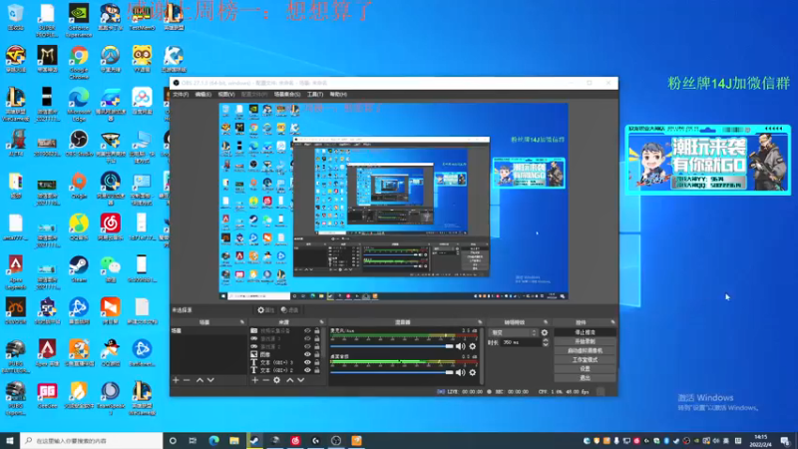Click the 开始录制 (Start Recording) button
The image size is (798, 449).
click(585, 341)
